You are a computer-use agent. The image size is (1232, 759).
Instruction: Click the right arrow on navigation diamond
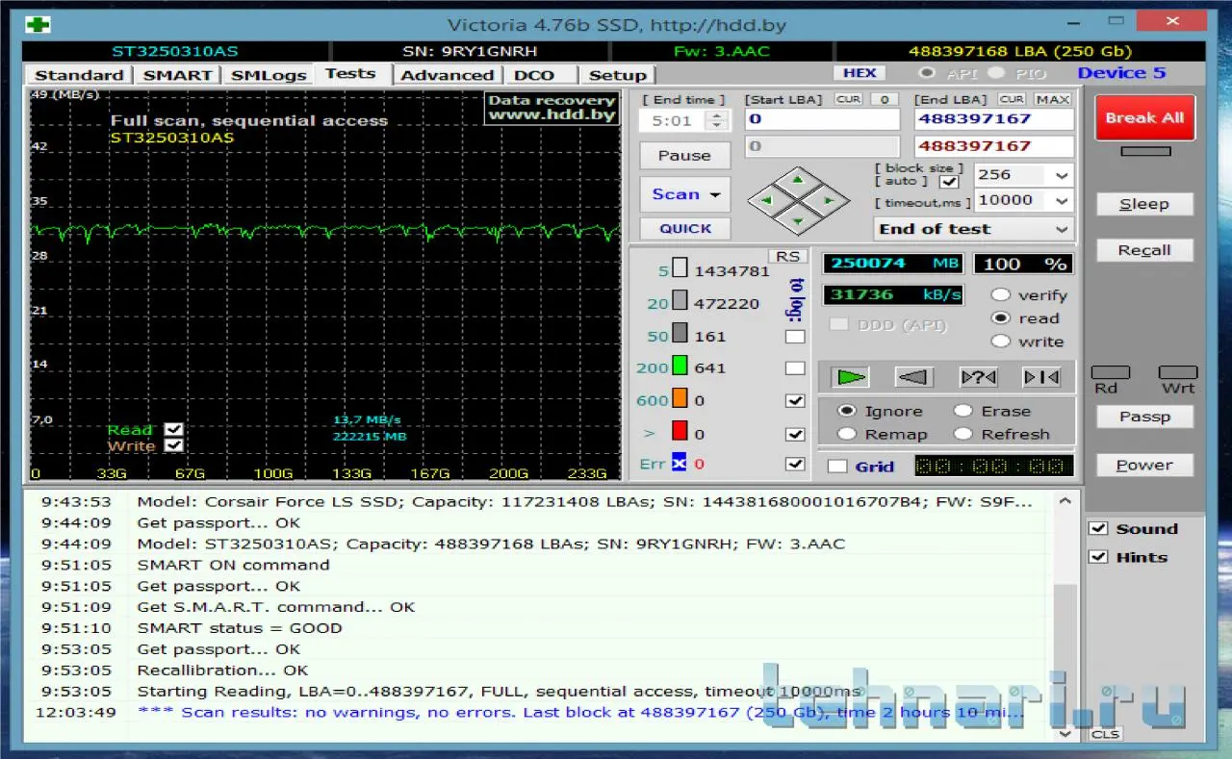827,200
